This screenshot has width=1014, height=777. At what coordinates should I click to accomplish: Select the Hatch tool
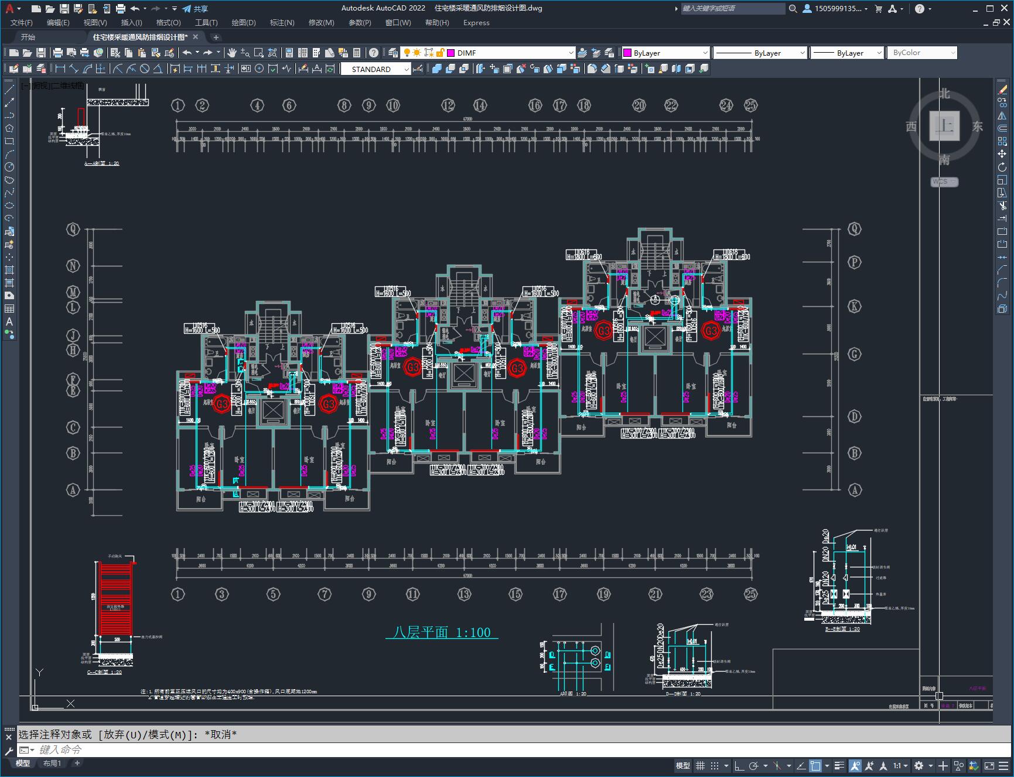[9, 270]
